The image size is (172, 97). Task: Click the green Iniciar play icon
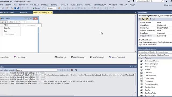[34, 8]
